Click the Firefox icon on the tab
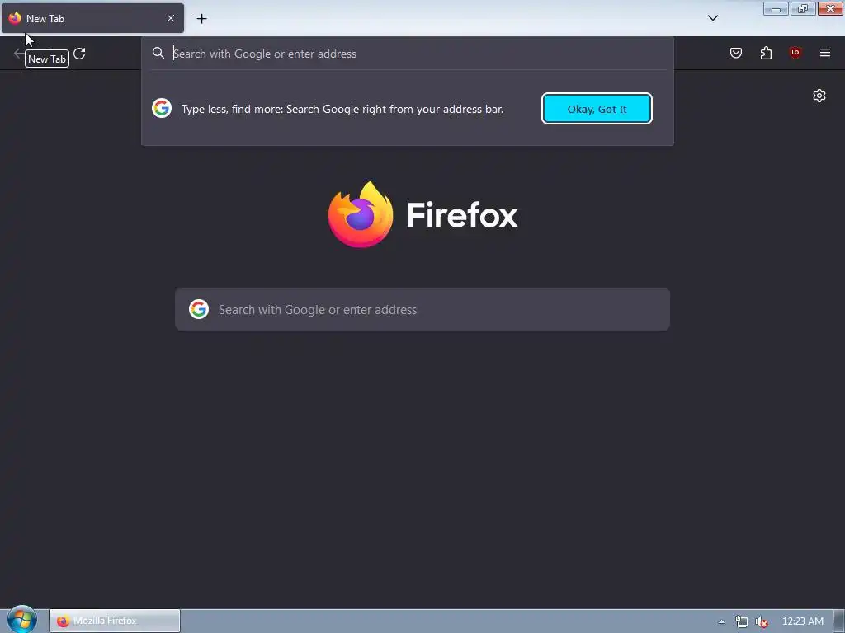Image resolution: width=845 pixels, height=633 pixels. tap(15, 18)
